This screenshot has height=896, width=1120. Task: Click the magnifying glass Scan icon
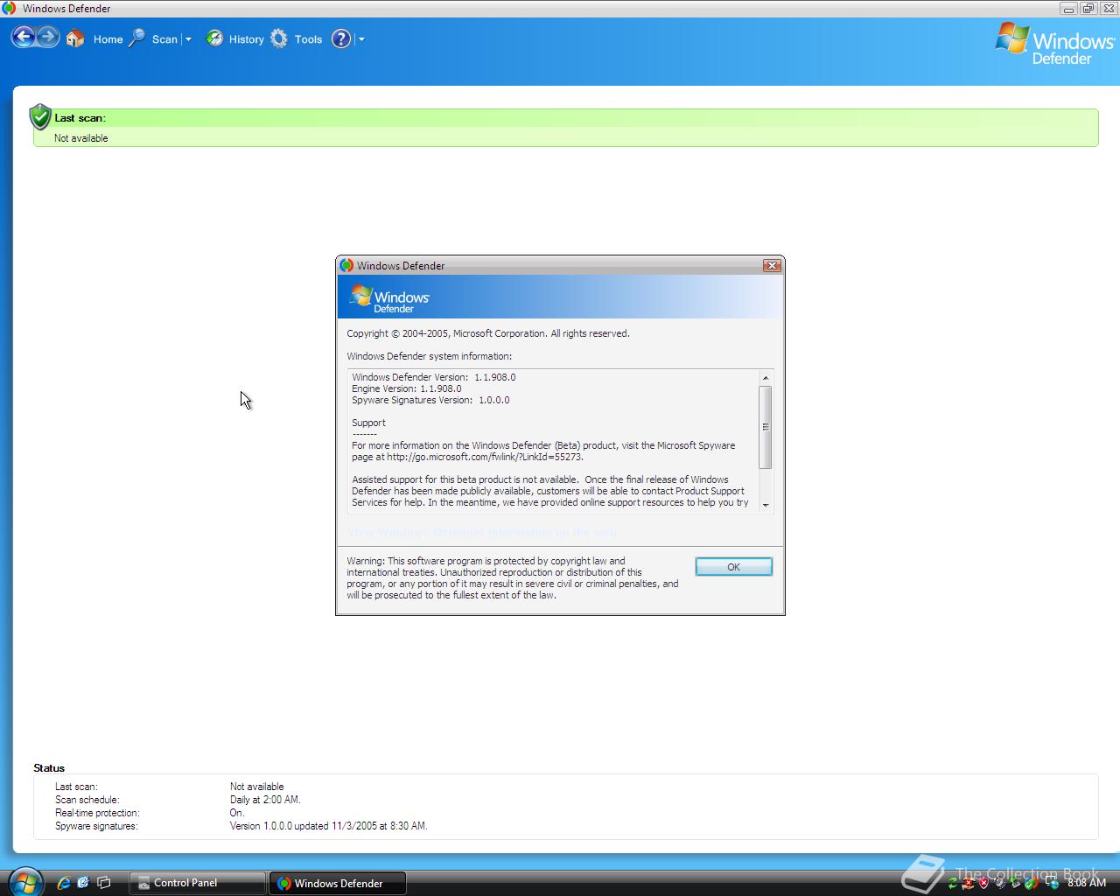[x=137, y=38]
